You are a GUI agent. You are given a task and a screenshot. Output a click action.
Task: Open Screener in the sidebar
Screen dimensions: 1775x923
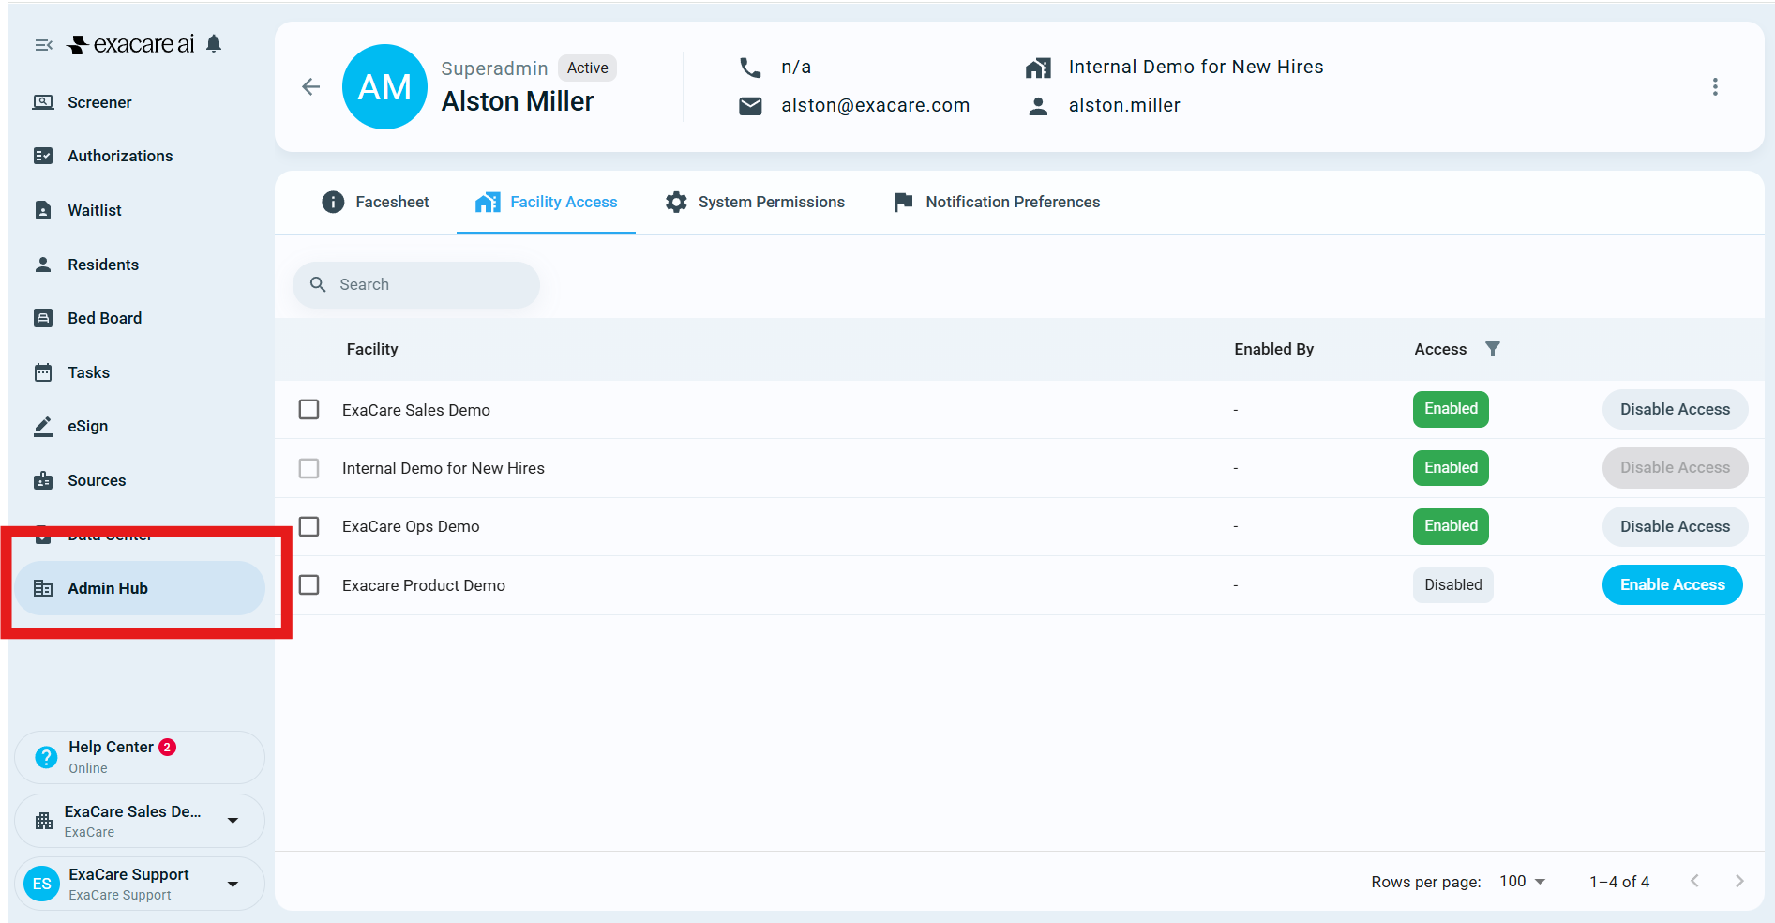(140, 102)
